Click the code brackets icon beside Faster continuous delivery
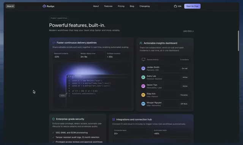The width and height of the screenshot is (243, 145). (x=54, y=43)
